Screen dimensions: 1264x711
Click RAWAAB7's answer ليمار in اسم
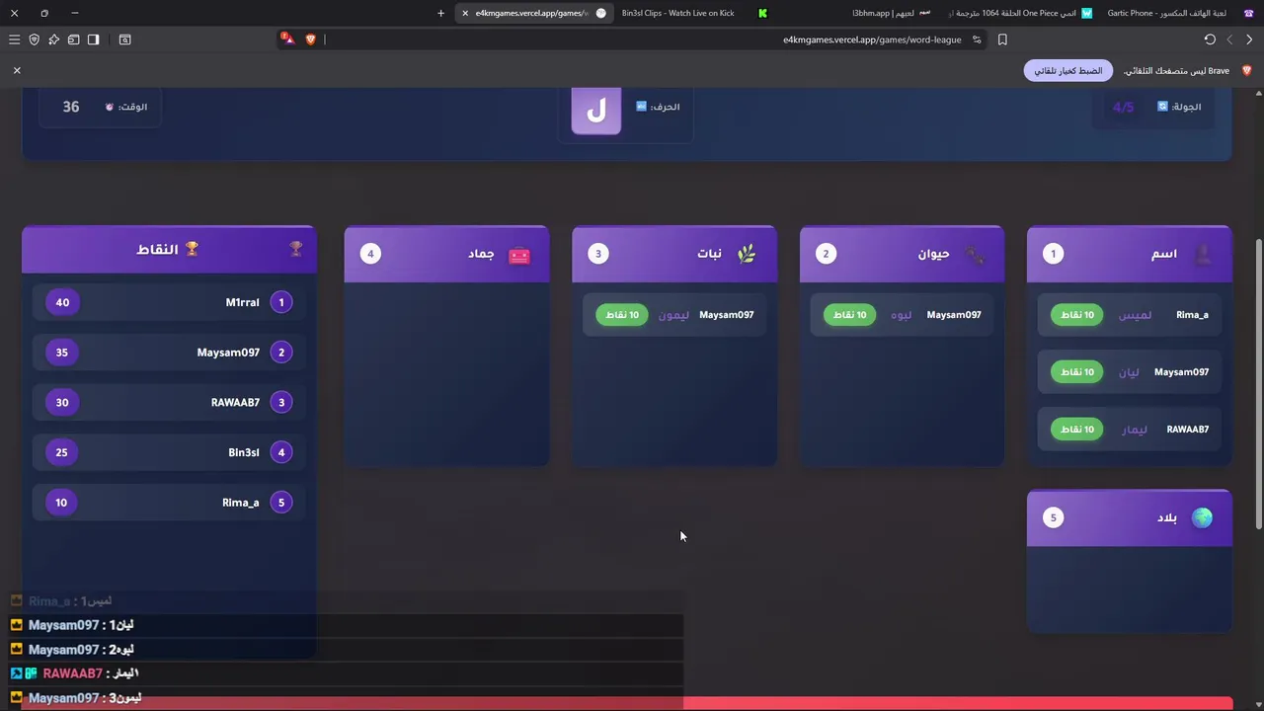(x=1135, y=430)
